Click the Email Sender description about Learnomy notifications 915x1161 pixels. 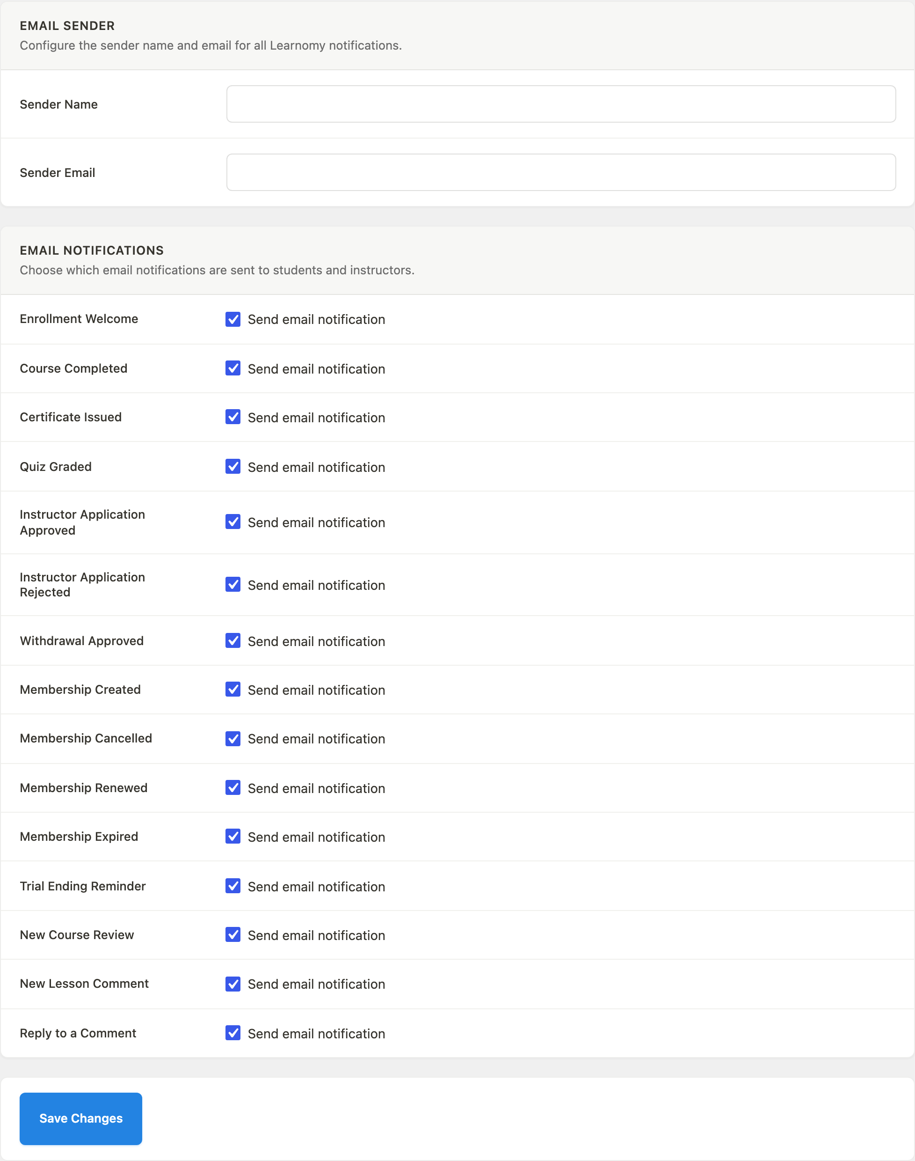(x=211, y=45)
